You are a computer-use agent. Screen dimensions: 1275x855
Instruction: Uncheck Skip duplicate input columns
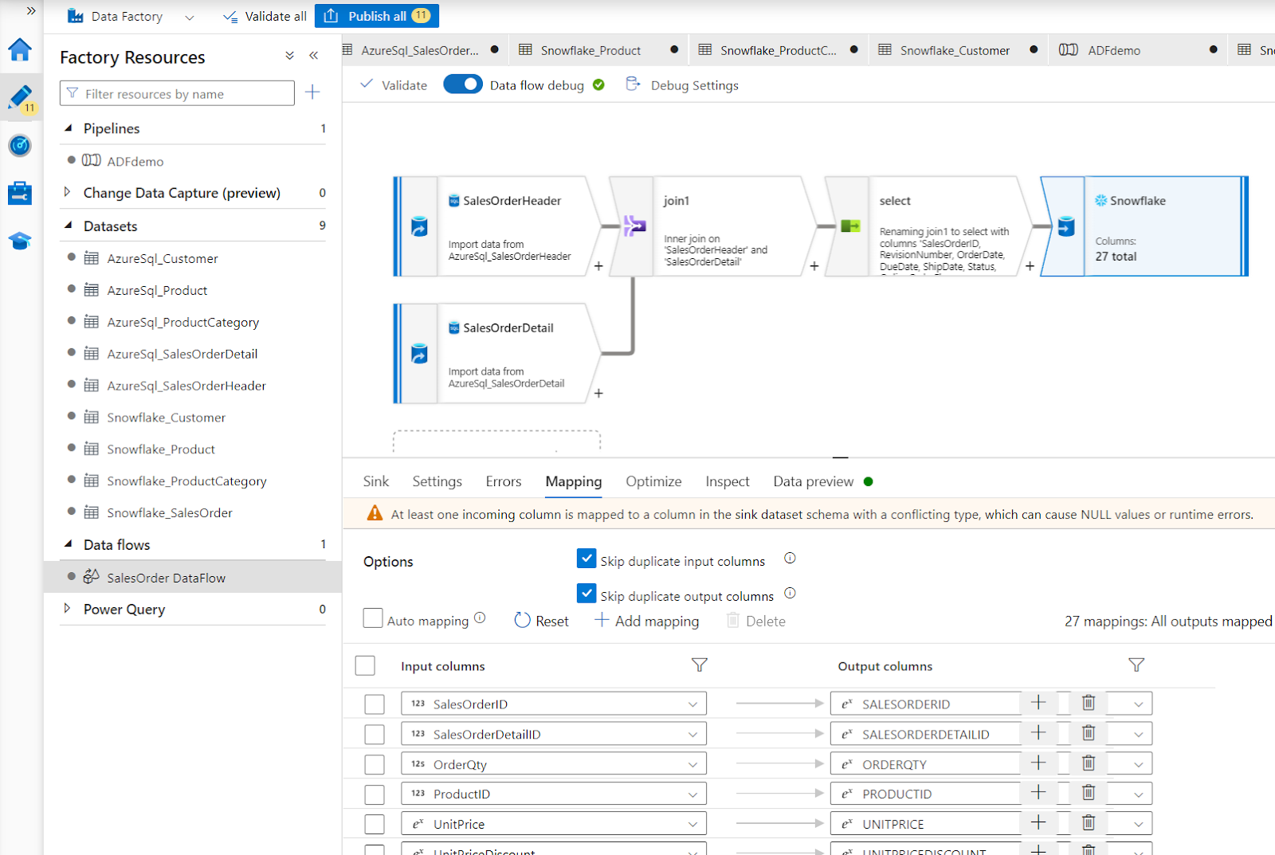coord(586,559)
